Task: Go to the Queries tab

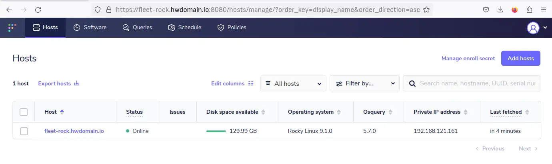Action: click(137, 28)
